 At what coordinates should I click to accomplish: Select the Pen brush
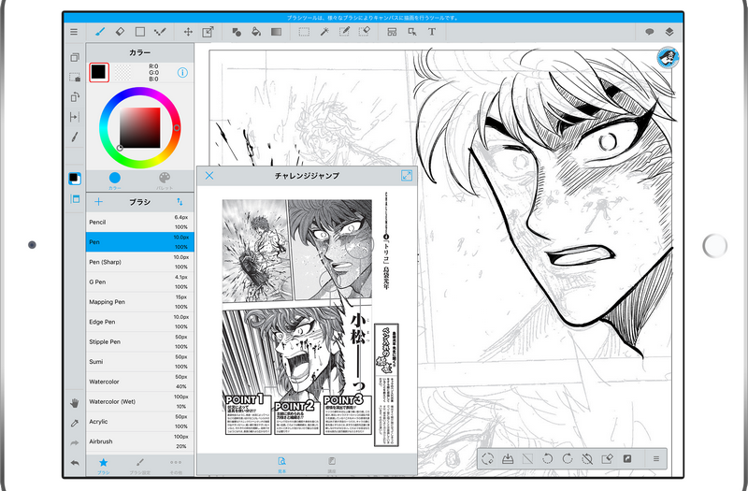[139, 242]
